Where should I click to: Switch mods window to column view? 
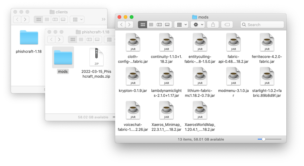(159, 25)
